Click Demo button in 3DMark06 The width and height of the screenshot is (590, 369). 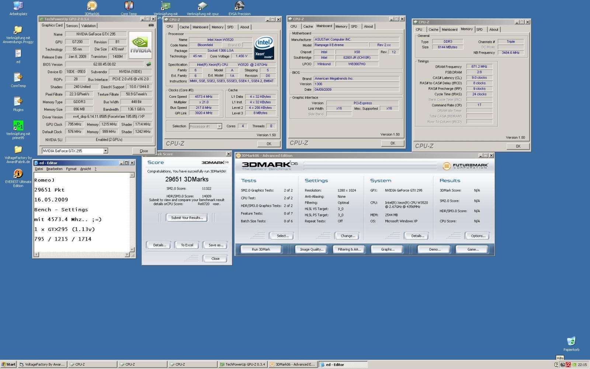435,249
